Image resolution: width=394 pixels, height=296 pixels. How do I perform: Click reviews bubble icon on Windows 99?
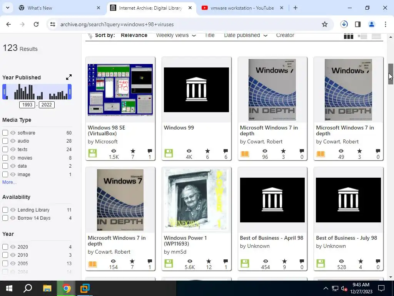point(225,151)
